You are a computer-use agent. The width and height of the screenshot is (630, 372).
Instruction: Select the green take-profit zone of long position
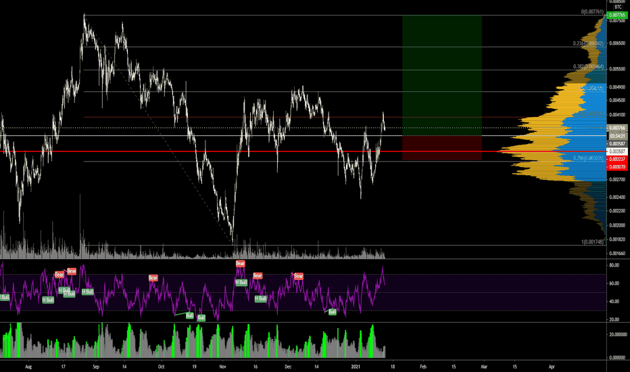[x=442, y=75]
